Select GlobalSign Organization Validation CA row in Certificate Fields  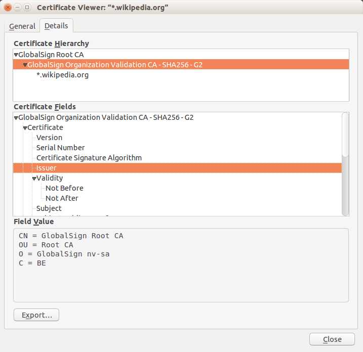point(177,117)
